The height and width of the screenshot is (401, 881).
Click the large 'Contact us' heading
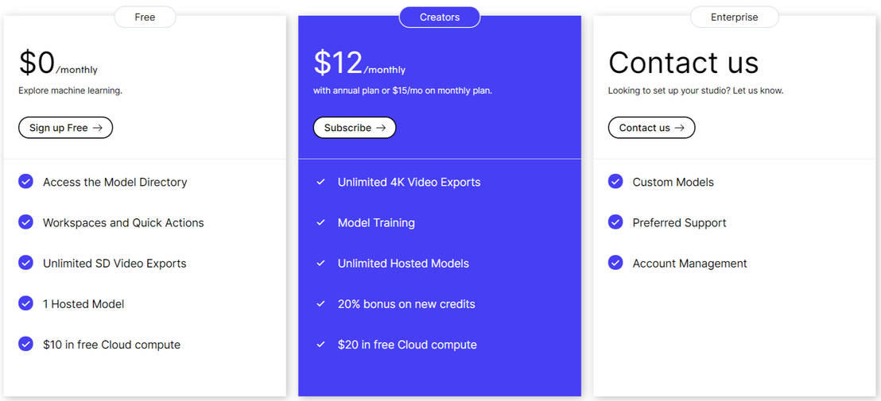[x=684, y=62]
